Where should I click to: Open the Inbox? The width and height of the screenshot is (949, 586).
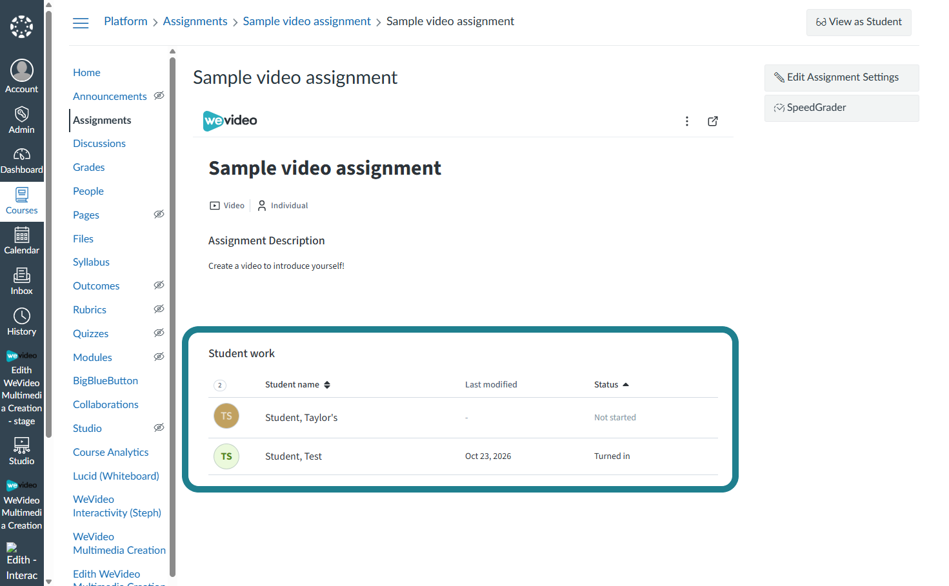point(22,282)
